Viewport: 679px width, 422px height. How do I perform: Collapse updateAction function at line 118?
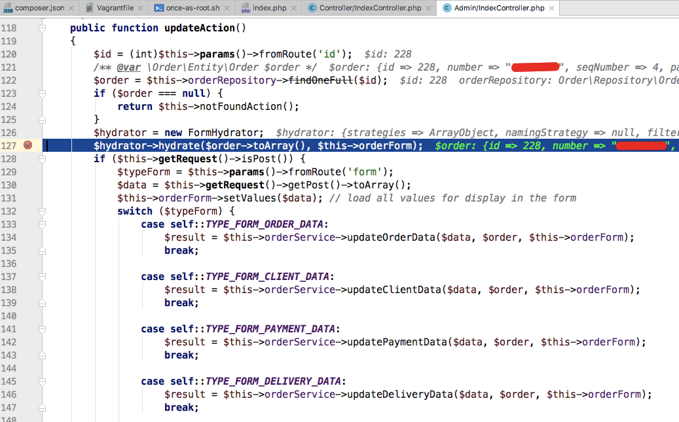click(42, 28)
